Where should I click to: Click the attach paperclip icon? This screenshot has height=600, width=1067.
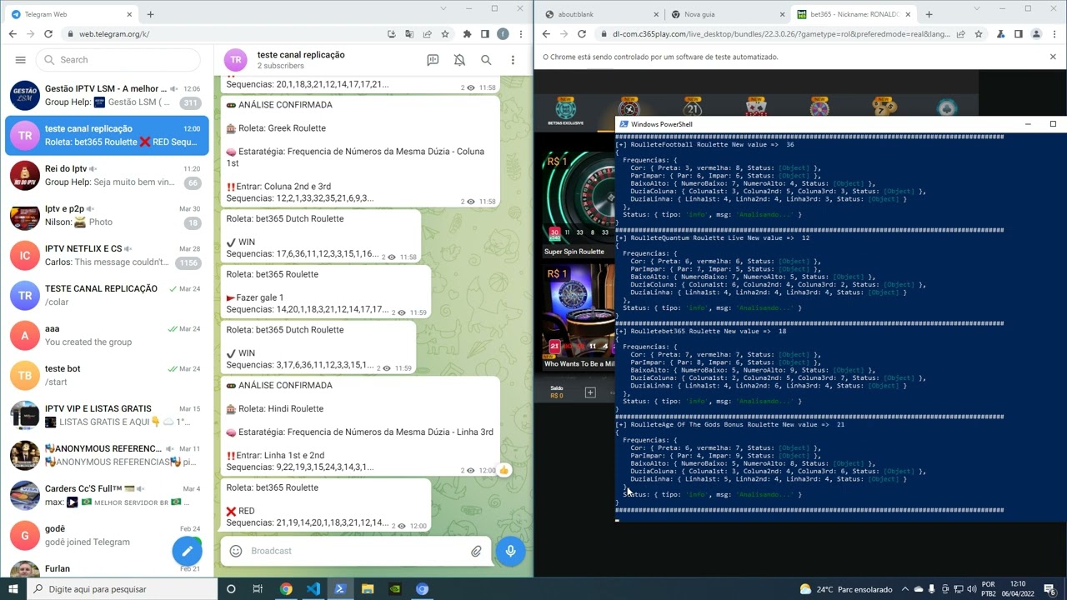[476, 551]
